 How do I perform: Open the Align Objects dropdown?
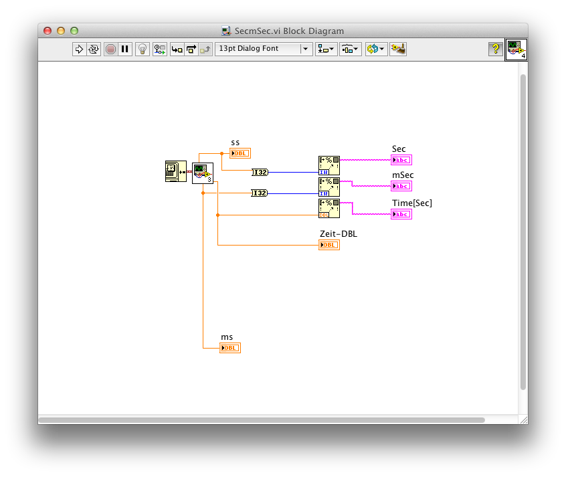pyautogui.click(x=326, y=49)
